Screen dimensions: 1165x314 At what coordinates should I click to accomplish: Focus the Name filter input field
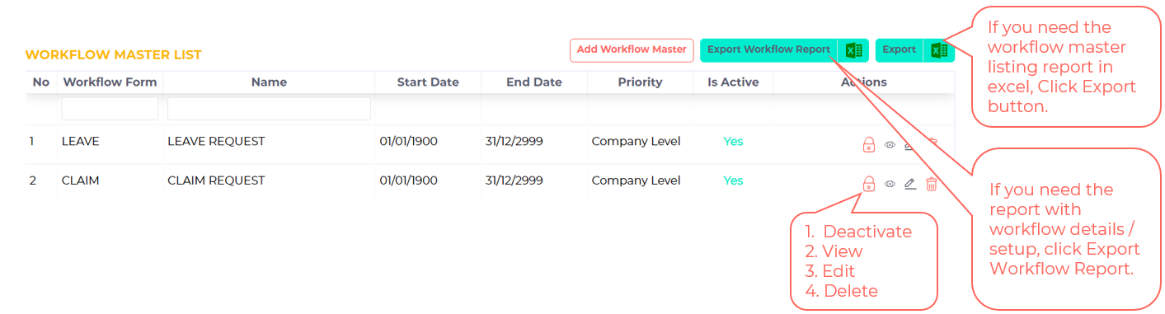click(269, 109)
